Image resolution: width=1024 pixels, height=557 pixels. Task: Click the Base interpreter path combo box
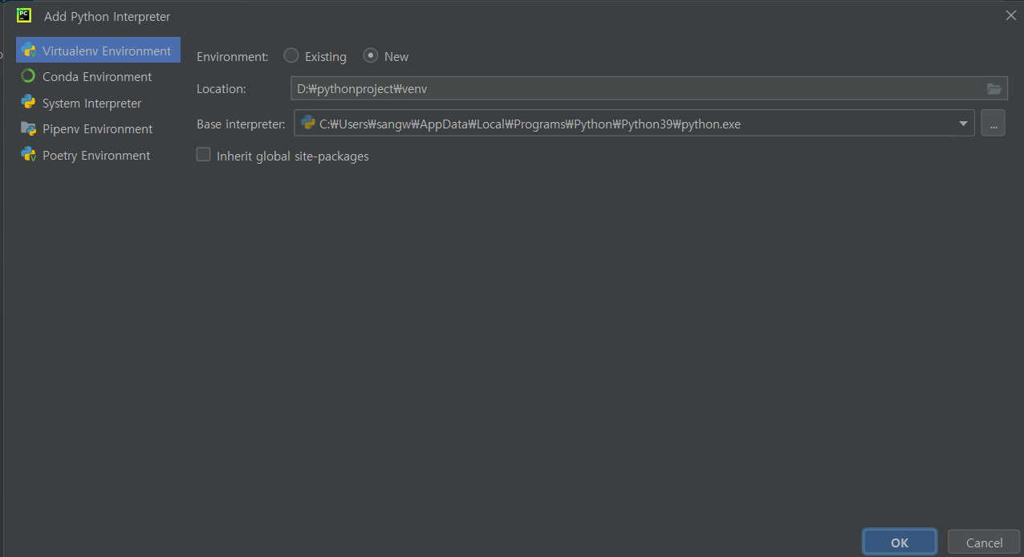point(634,124)
